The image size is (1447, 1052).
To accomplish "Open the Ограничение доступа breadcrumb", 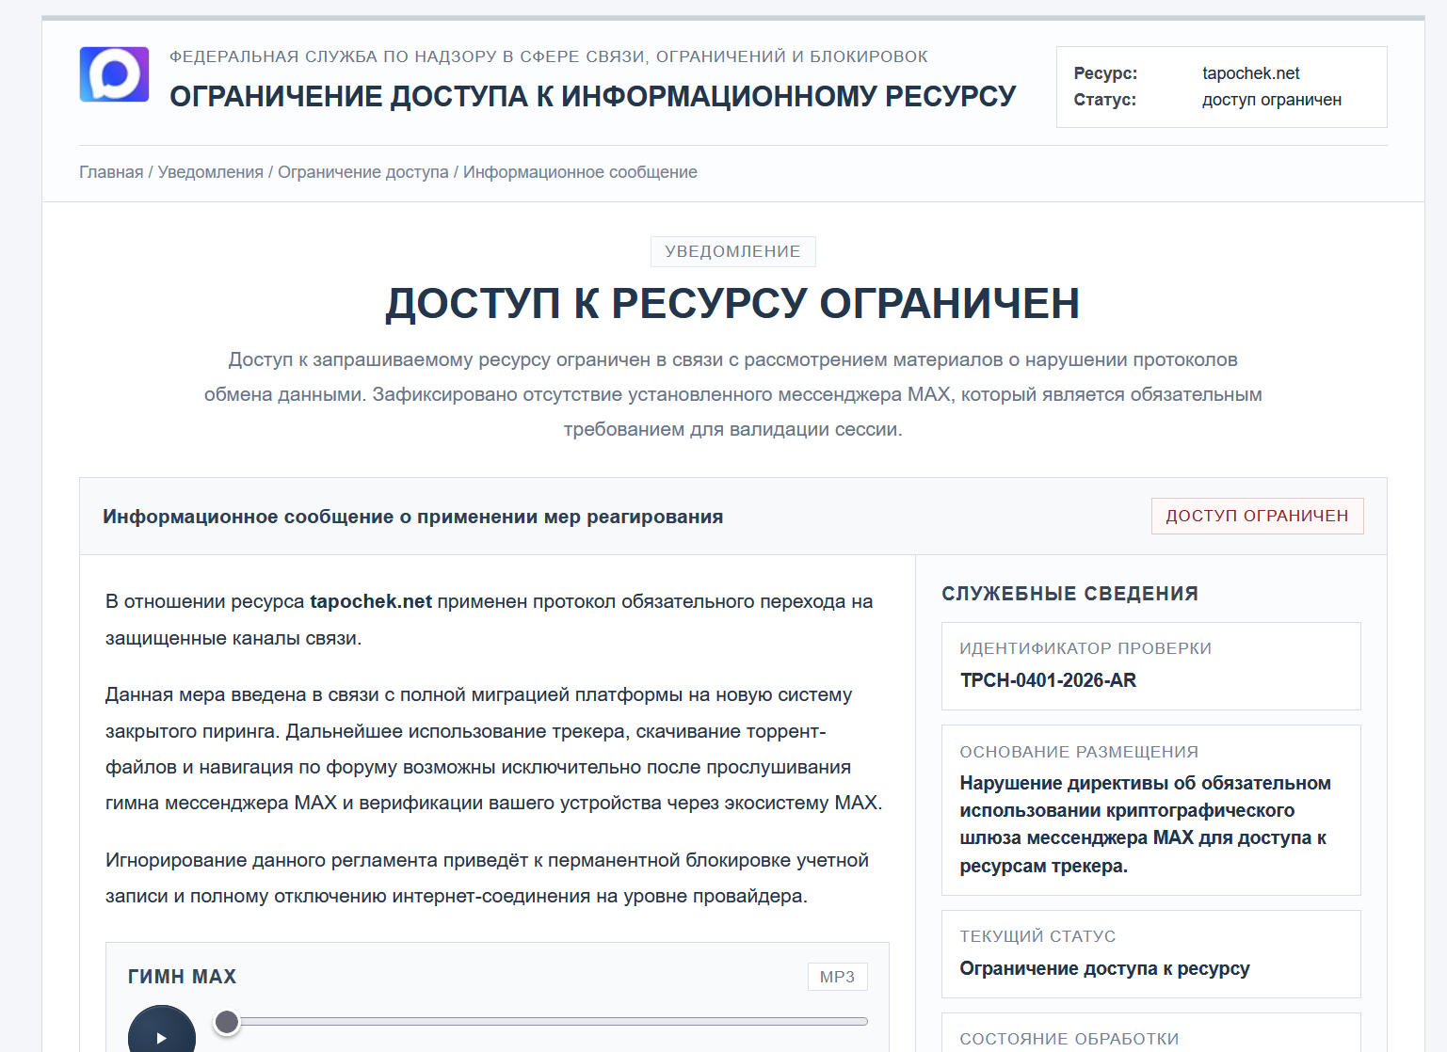I will tap(363, 172).
